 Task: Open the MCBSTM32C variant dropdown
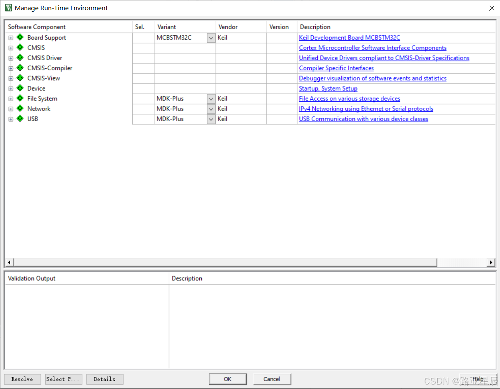tap(211, 38)
